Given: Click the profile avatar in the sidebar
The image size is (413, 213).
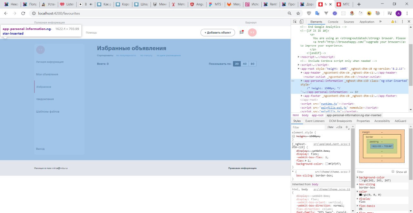Looking at the screenshot, I should point(40,50).
